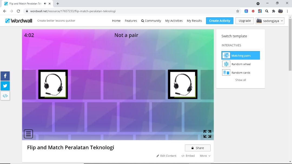The width and height of the screenshot is (292, 164).
Task: Expand the sadongjaya account dropdown
Action: 270,21
